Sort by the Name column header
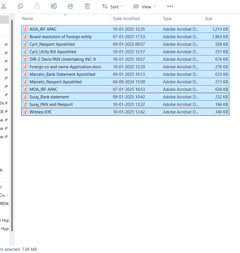Viewport: 240px width, 253px height. pos(28,19)
